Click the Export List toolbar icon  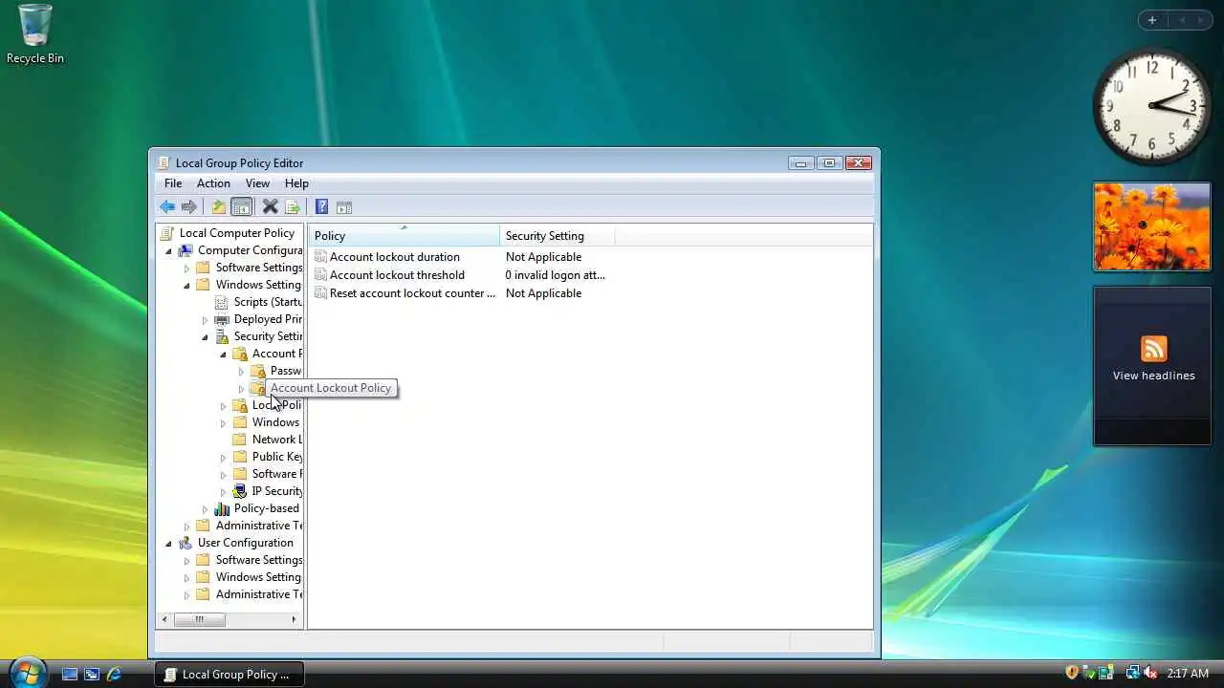coord(293,207)
